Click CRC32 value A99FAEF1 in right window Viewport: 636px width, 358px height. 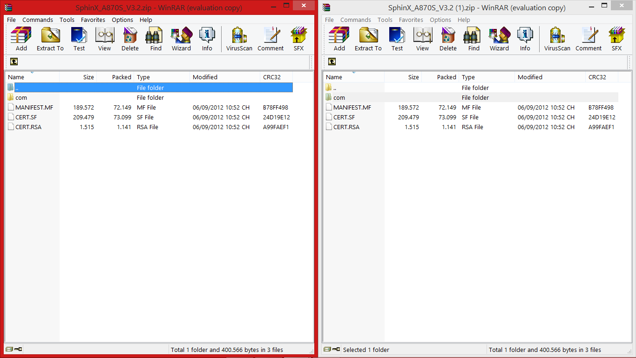pyautogui.click(x=602, y=127)
